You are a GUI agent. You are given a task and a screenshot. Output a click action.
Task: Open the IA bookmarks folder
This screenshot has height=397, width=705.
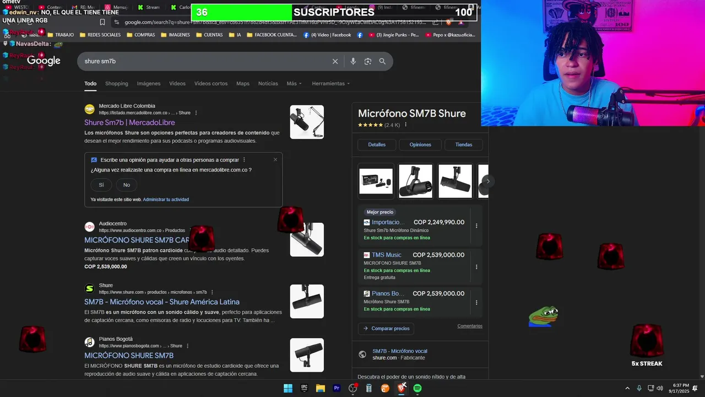235,35
